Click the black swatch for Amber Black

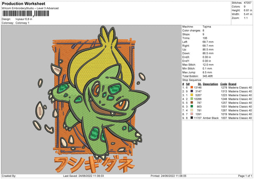(x=192, y=118)
